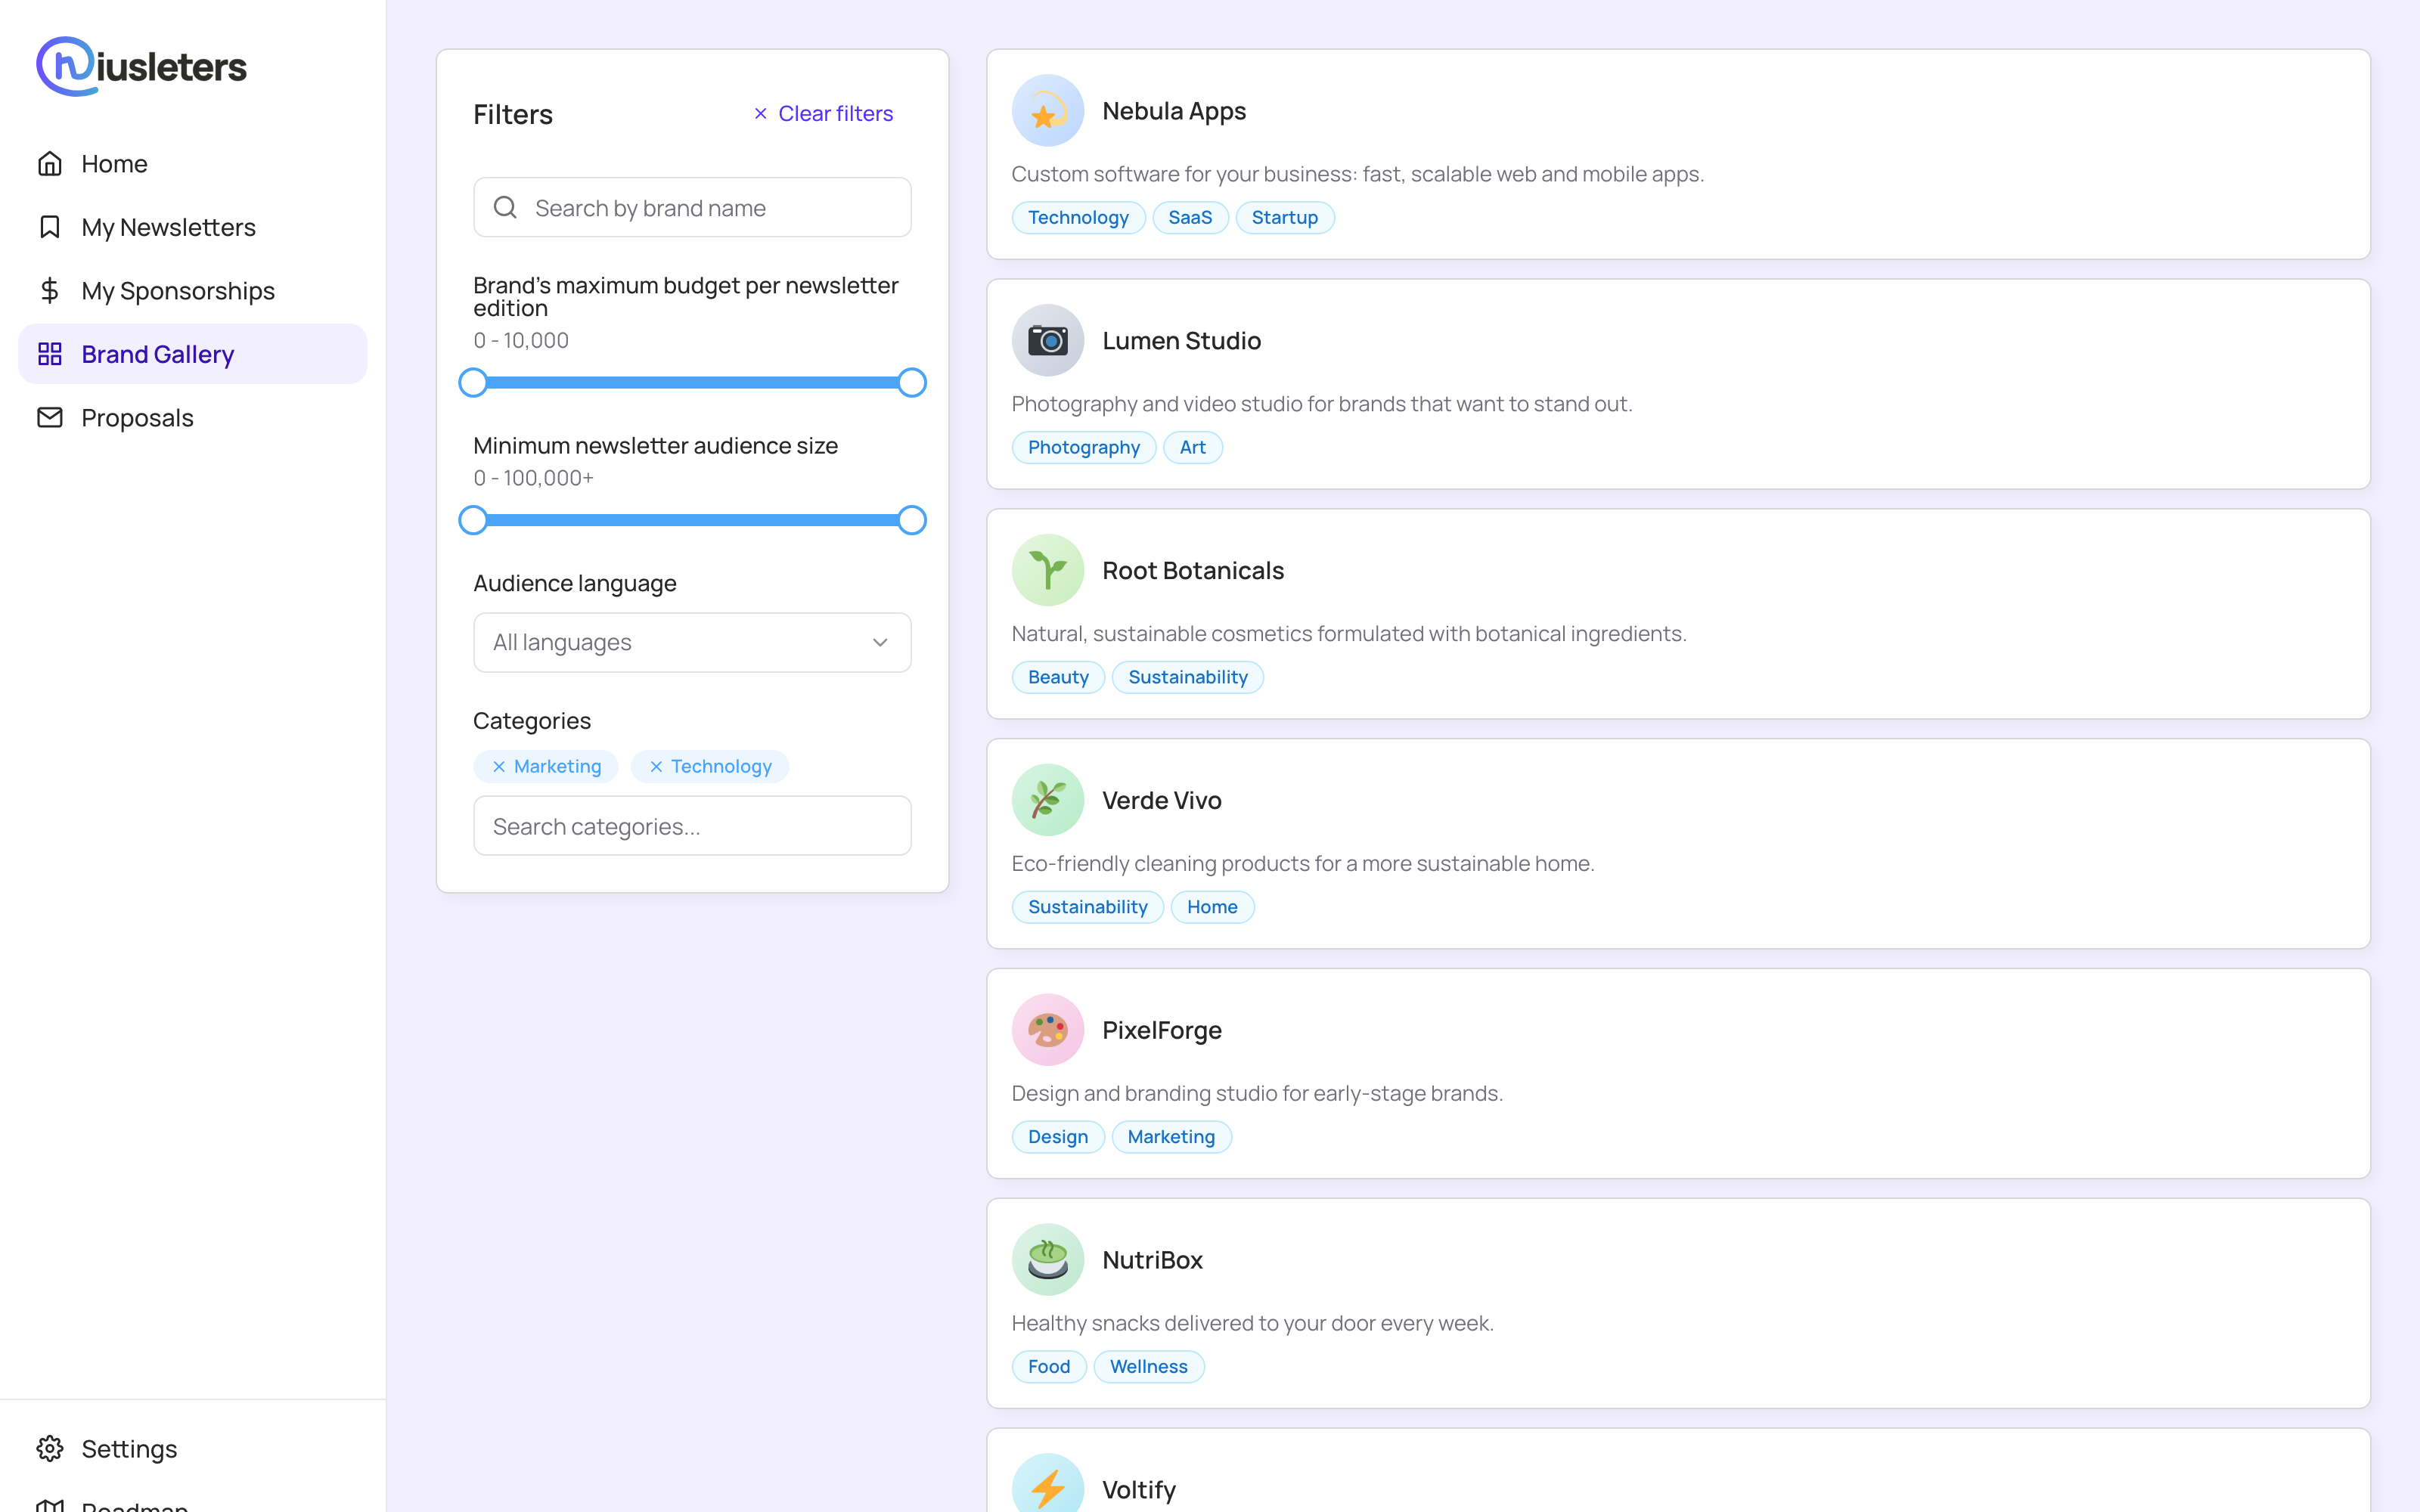
Task: Click the Nebula Apps star avatar
Action: pyautogui.click(x=1047, y=110)
